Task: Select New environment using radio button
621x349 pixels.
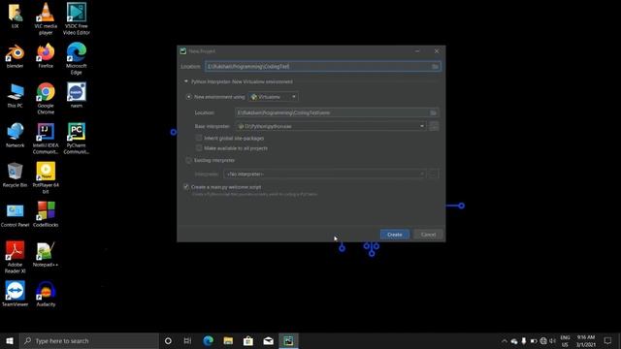Action: pos(189,97)
